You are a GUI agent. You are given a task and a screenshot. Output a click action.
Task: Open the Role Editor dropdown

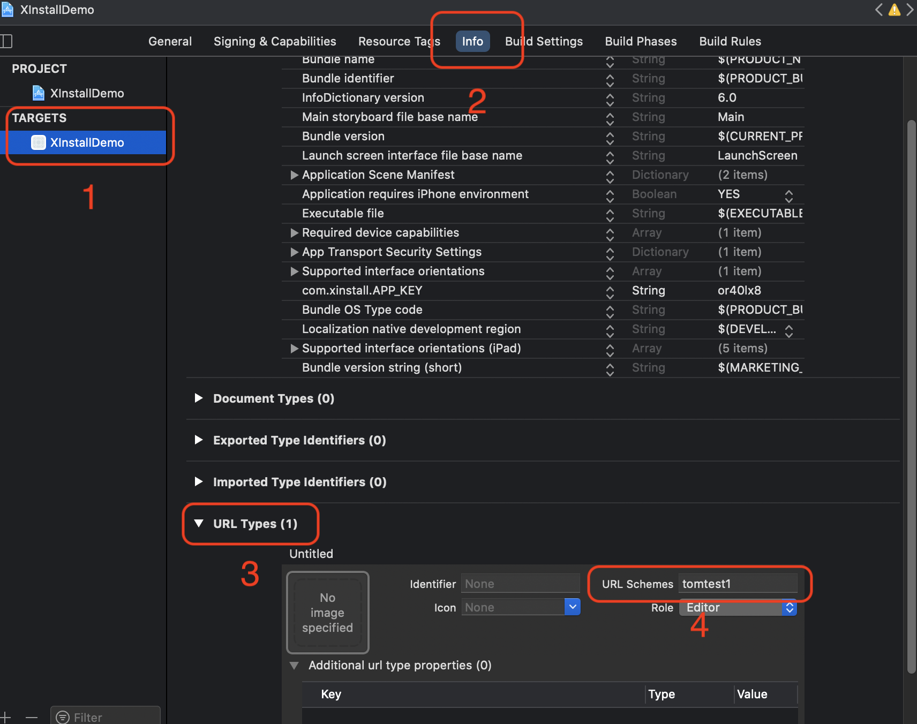789,607
